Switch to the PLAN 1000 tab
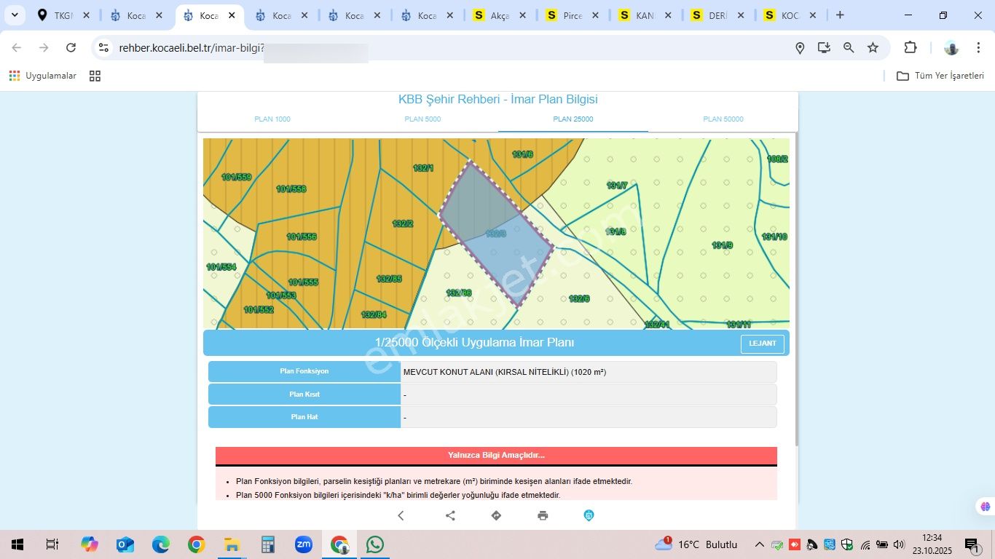Viewport: 995px width, 559px height. coord(272,119)
